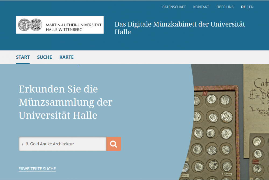Visit the Kontakt page
This screenshot has height=180, width=269.
pos(201,7)
